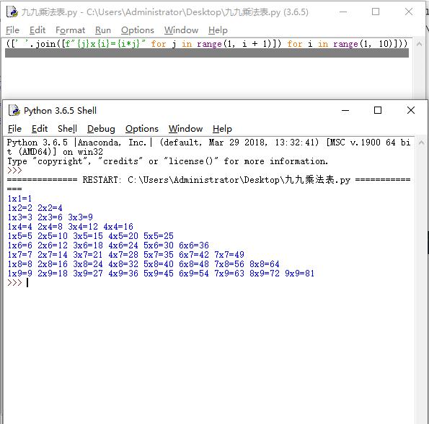Open the Shell menu
The width and height of the screenshot is (429, 424).
click(x=67, y=129)
